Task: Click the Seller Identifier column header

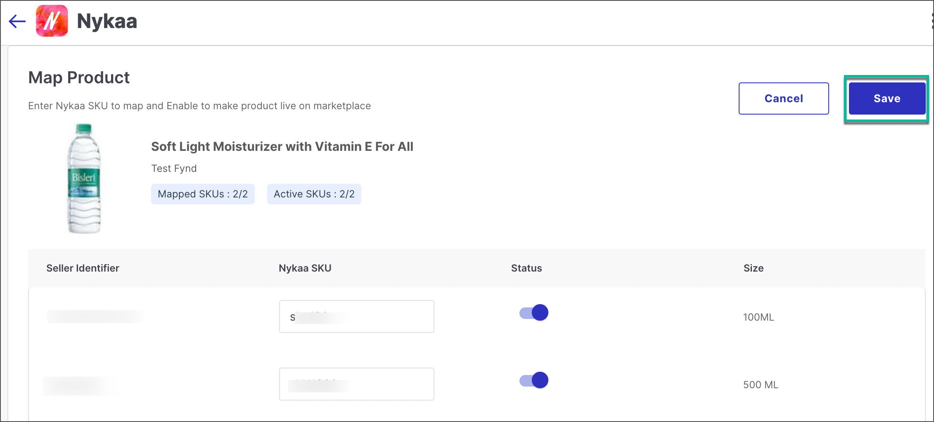Action: click(x=83, y=268)
